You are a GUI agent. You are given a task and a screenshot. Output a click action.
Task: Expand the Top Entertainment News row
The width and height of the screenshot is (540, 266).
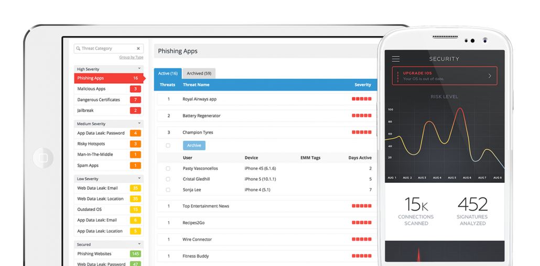(267, 206)
